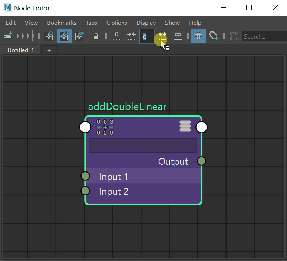
Task: Click the toolbar Search field
Action: coord(264,36)
